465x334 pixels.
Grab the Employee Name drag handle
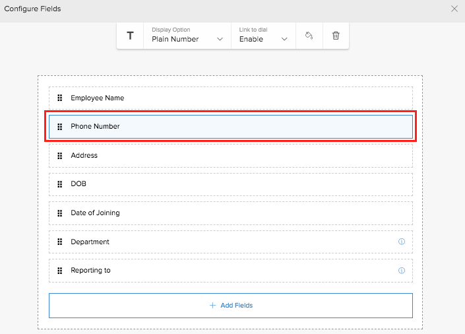coord(60,98)
